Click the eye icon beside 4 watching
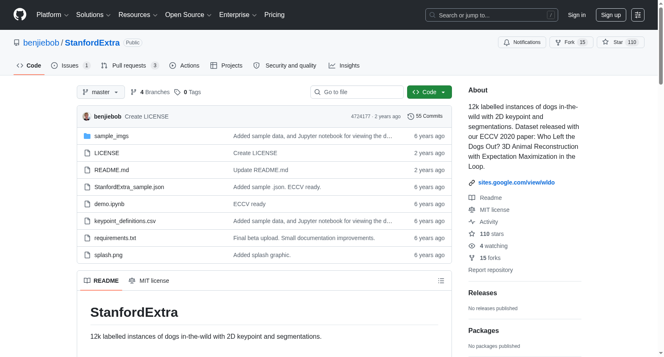 [x=472, y=246]
